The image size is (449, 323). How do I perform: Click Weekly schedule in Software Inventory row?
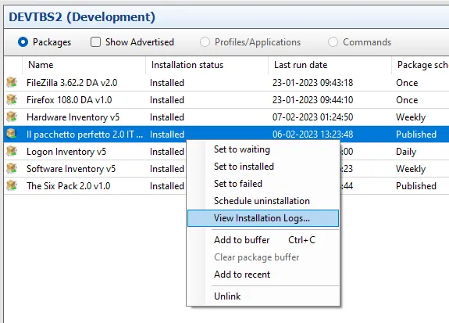coord(411,169)
